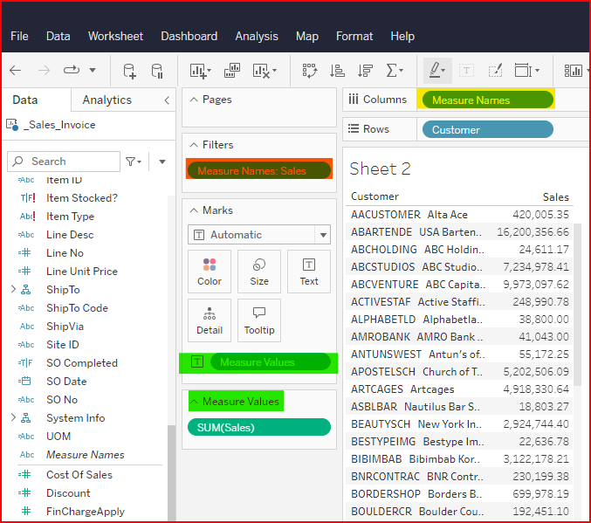Click the back arrow in the toolbar
The width and height of the screenshot is (591, 523).
click(x=15, y=70)
